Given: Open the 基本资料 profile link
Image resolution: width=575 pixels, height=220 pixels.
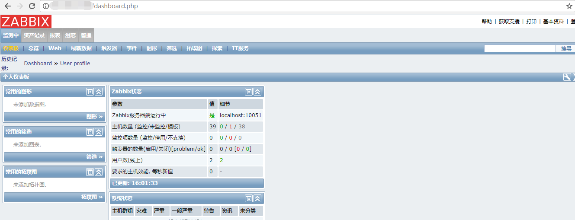Looking at the screenshot, I should point(554,21).
